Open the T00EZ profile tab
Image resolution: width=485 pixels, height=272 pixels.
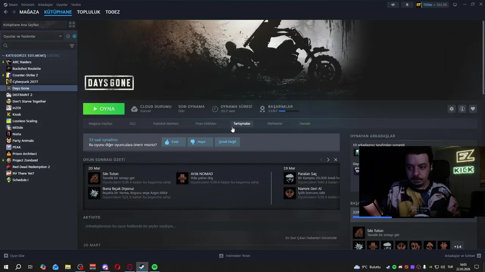pyautogui.click(x=113, y=12)
